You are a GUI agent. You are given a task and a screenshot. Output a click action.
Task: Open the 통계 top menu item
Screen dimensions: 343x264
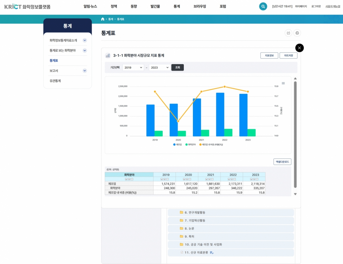[x=177, y=6]
